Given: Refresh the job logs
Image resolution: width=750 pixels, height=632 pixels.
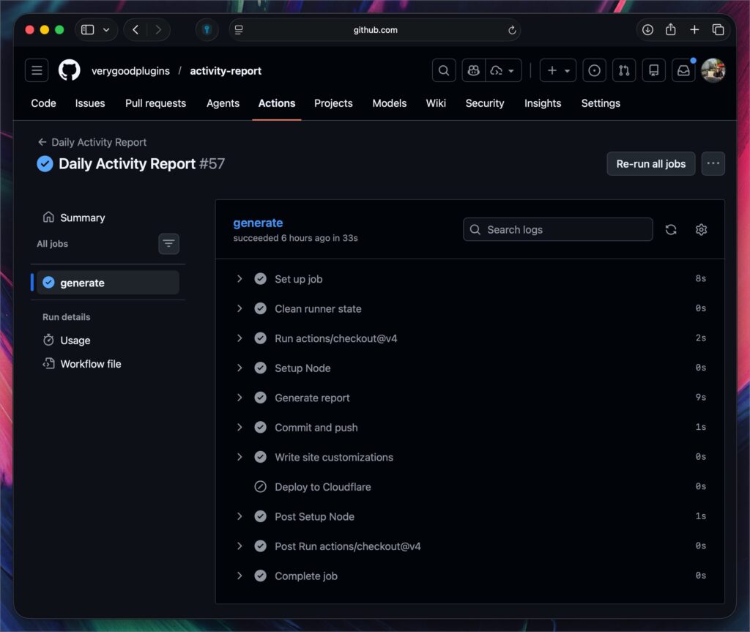Looking at the screenshot, I should (x=671, y=230).
